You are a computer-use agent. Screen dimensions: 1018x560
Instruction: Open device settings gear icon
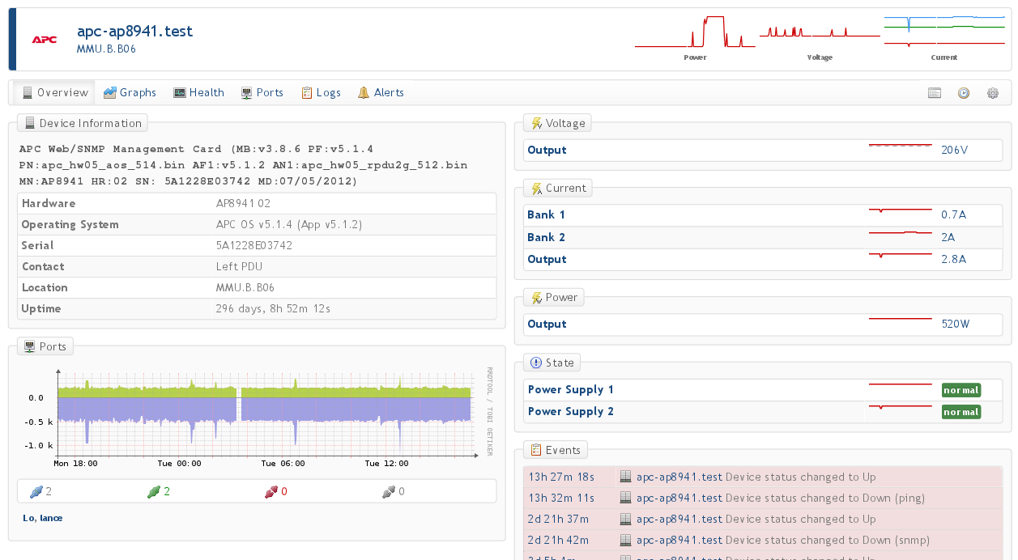[993, 93]
